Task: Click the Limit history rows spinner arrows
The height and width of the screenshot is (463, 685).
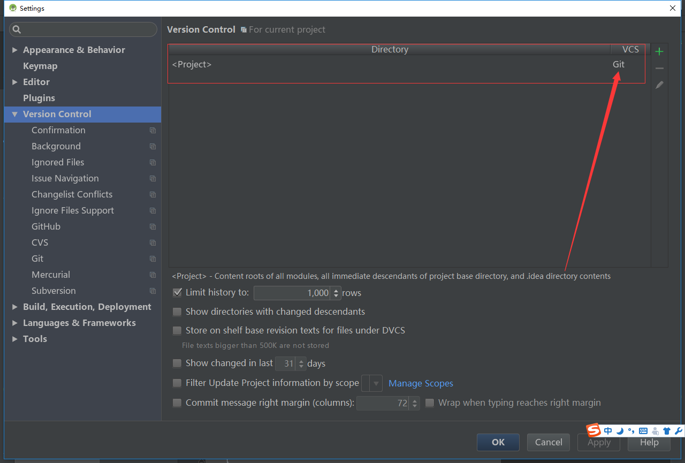Action: click(336, 293)
